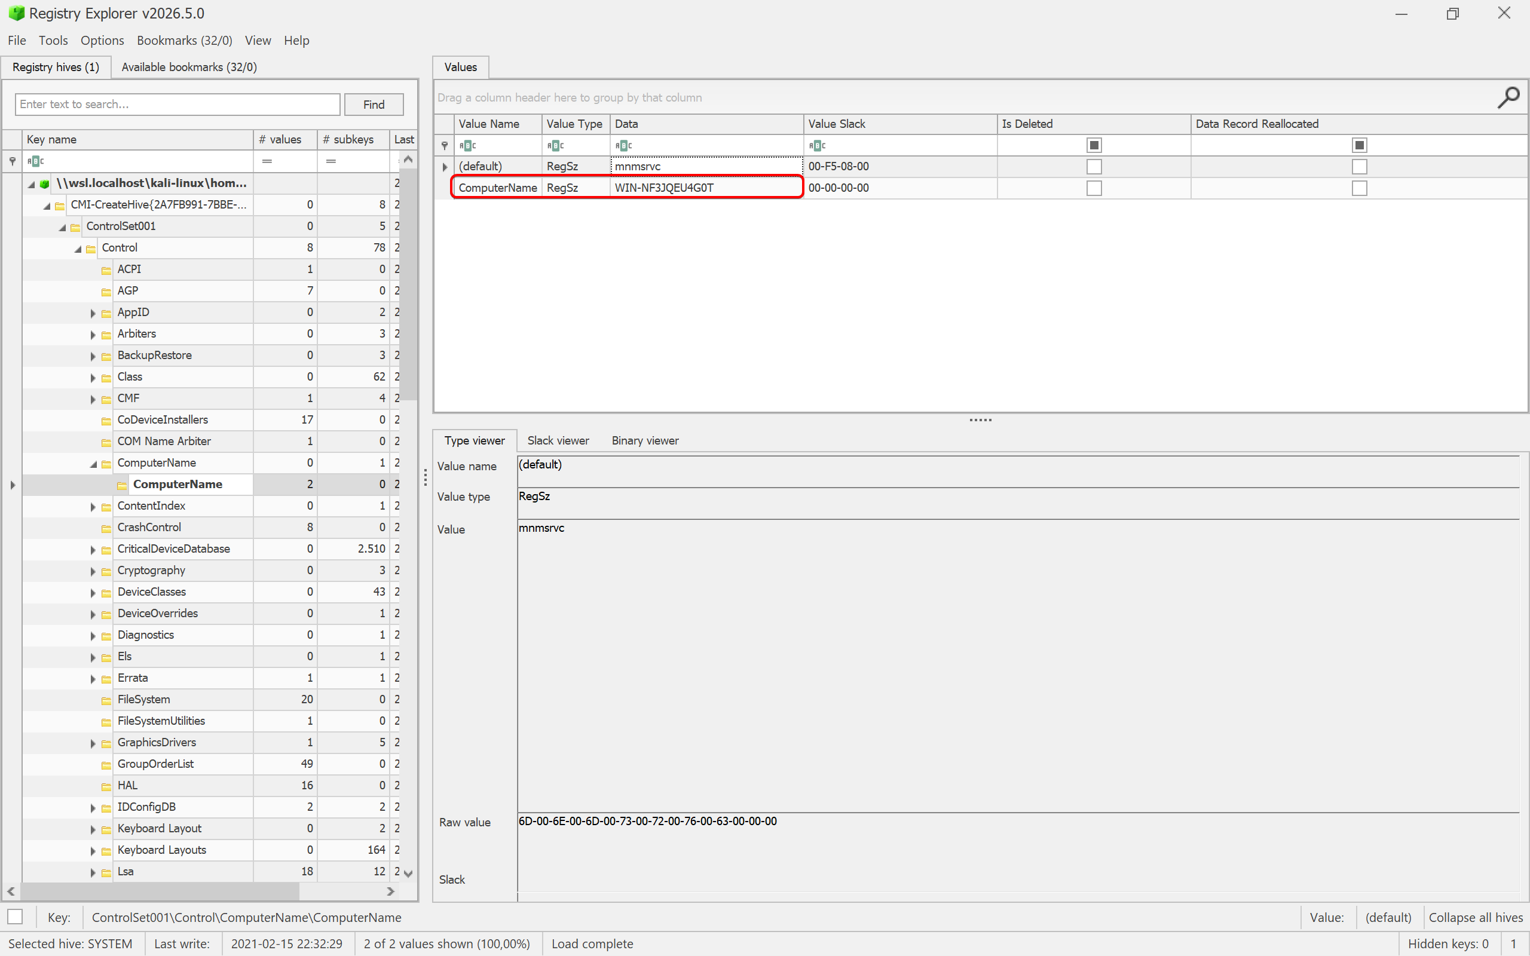This screenshot has width=1530, height=956.
Task: Check Is Deleted for the ComputerName value row
Action: (x=1094, y=188)
